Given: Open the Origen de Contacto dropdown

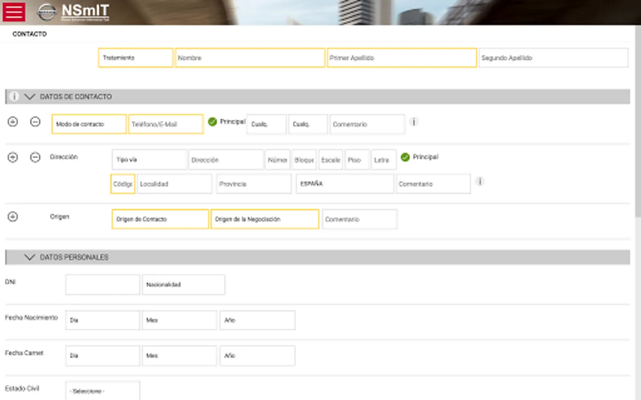Looking at the screenshot, I should [x=160, y=219].
